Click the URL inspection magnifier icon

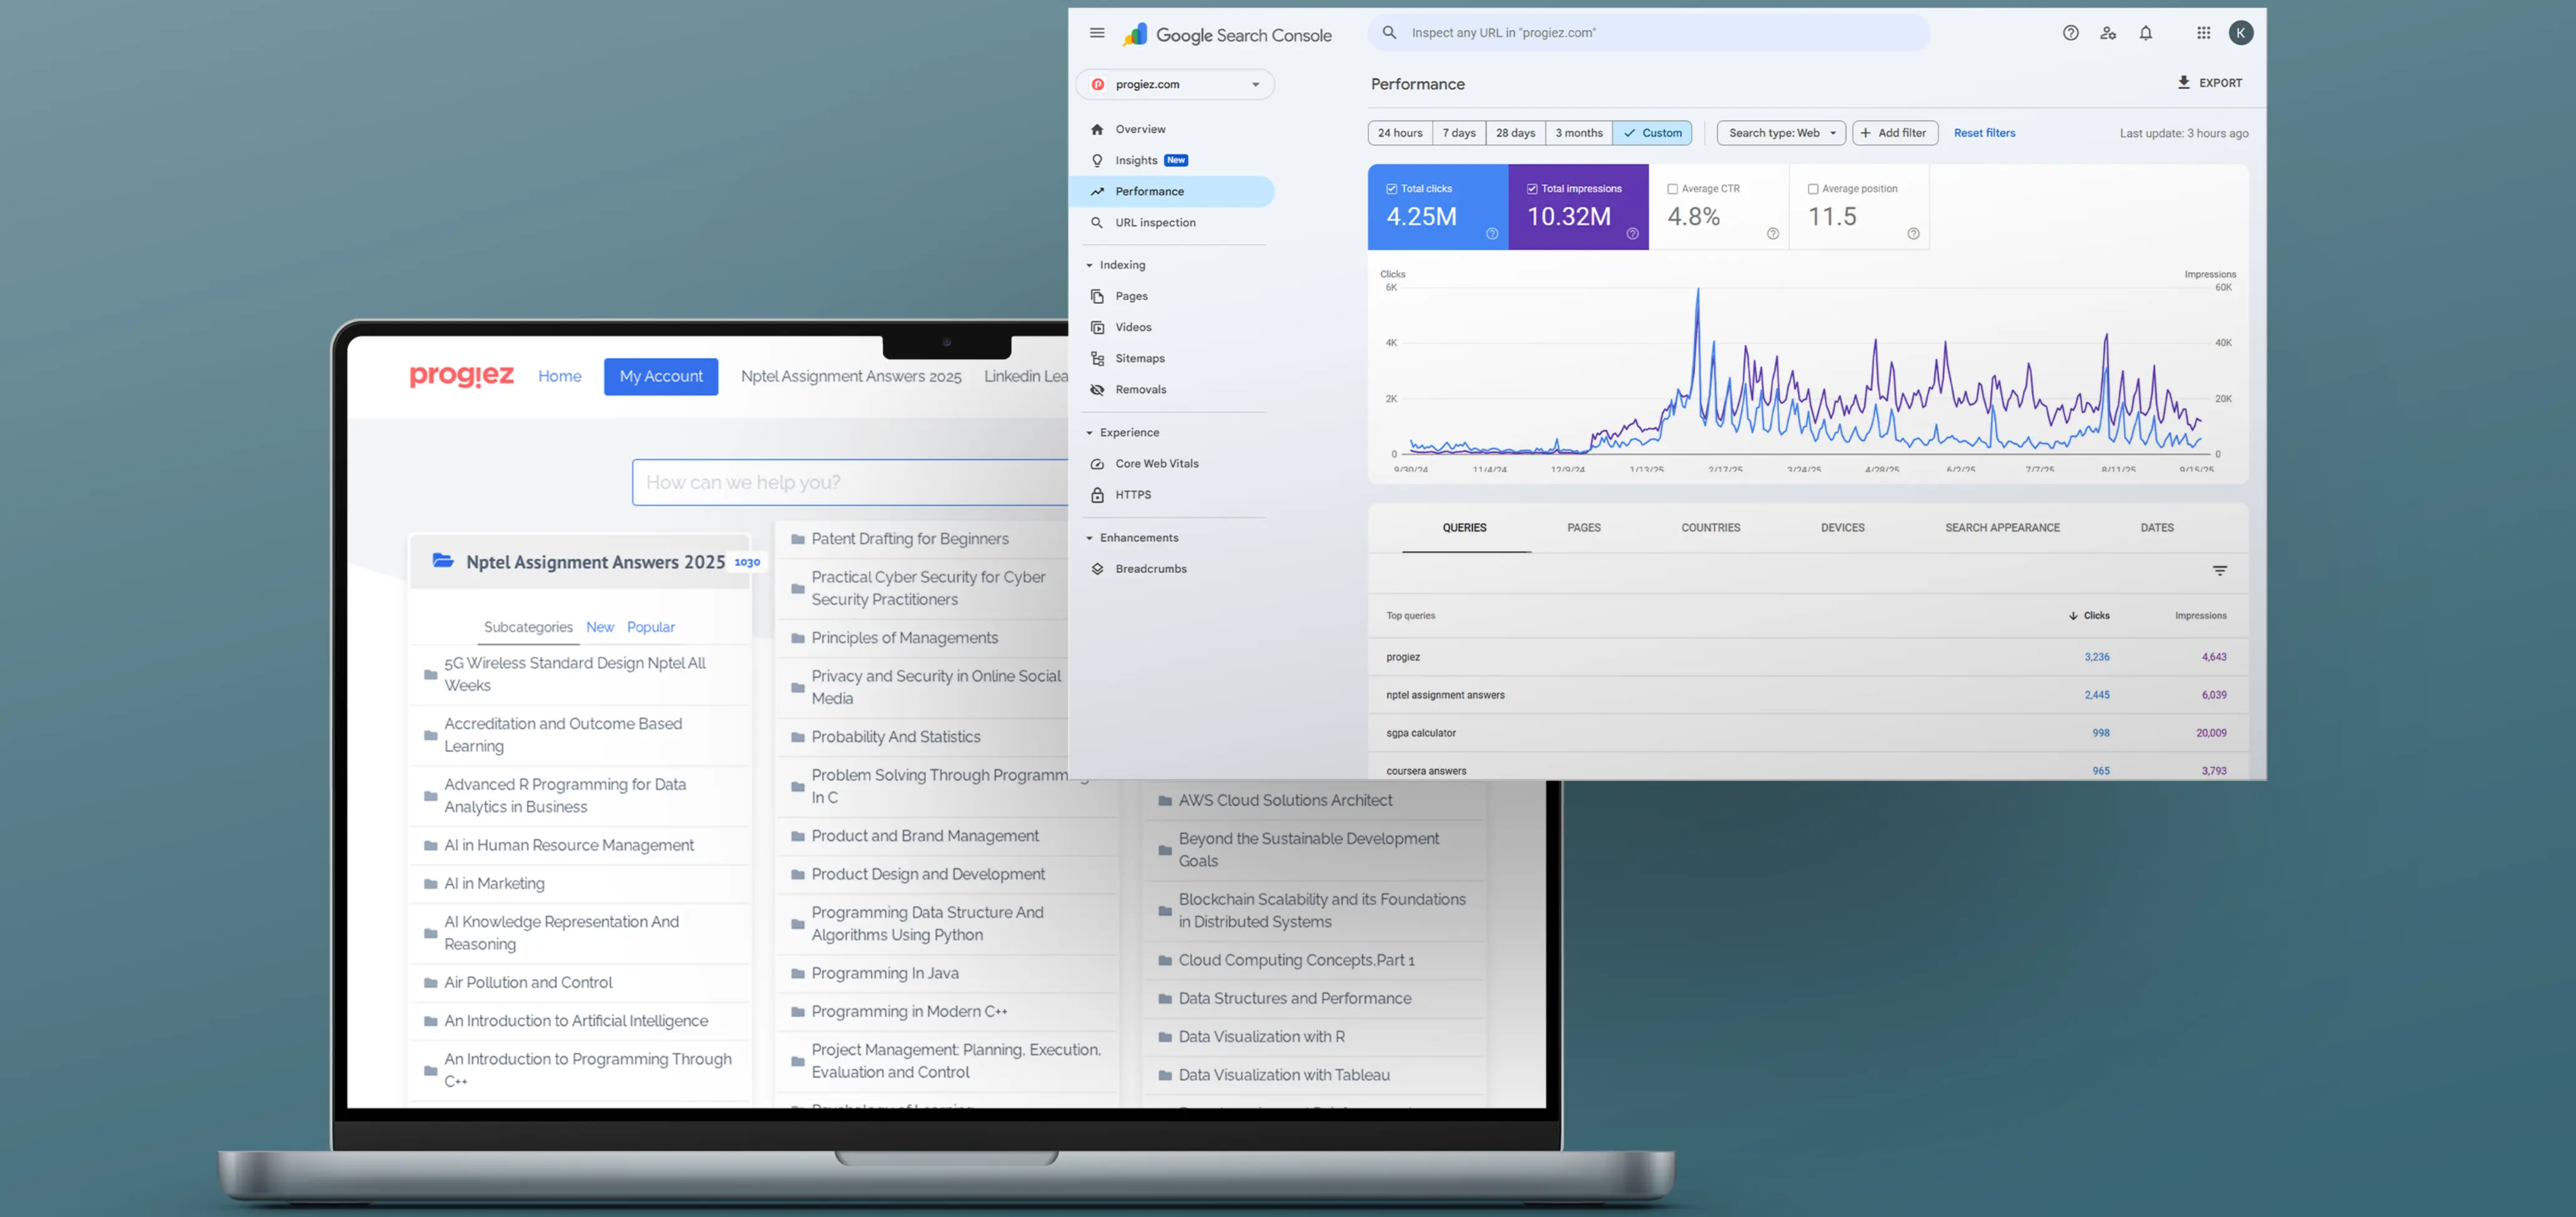pyautogui.click(x=1097, y=223)
